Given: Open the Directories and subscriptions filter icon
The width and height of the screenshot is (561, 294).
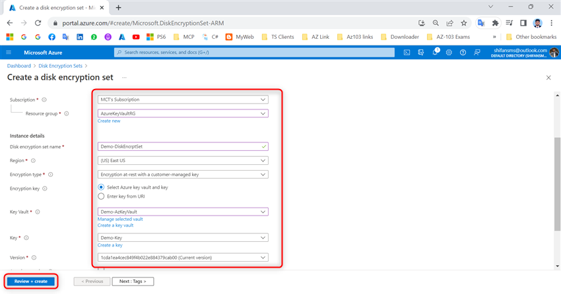Looking at the screenshot, I should (421, 53).
